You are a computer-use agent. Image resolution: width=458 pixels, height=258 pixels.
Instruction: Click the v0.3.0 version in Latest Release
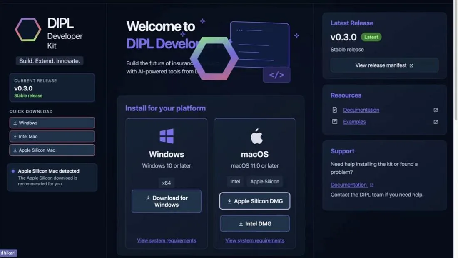coord(343,37)
